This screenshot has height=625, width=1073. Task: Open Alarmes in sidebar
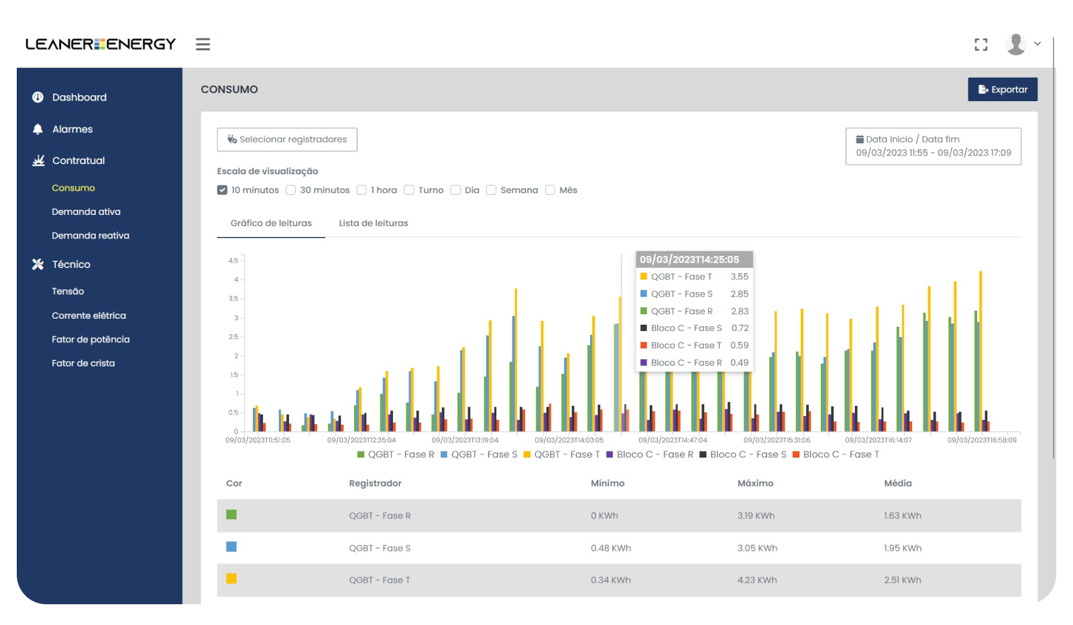72,129
